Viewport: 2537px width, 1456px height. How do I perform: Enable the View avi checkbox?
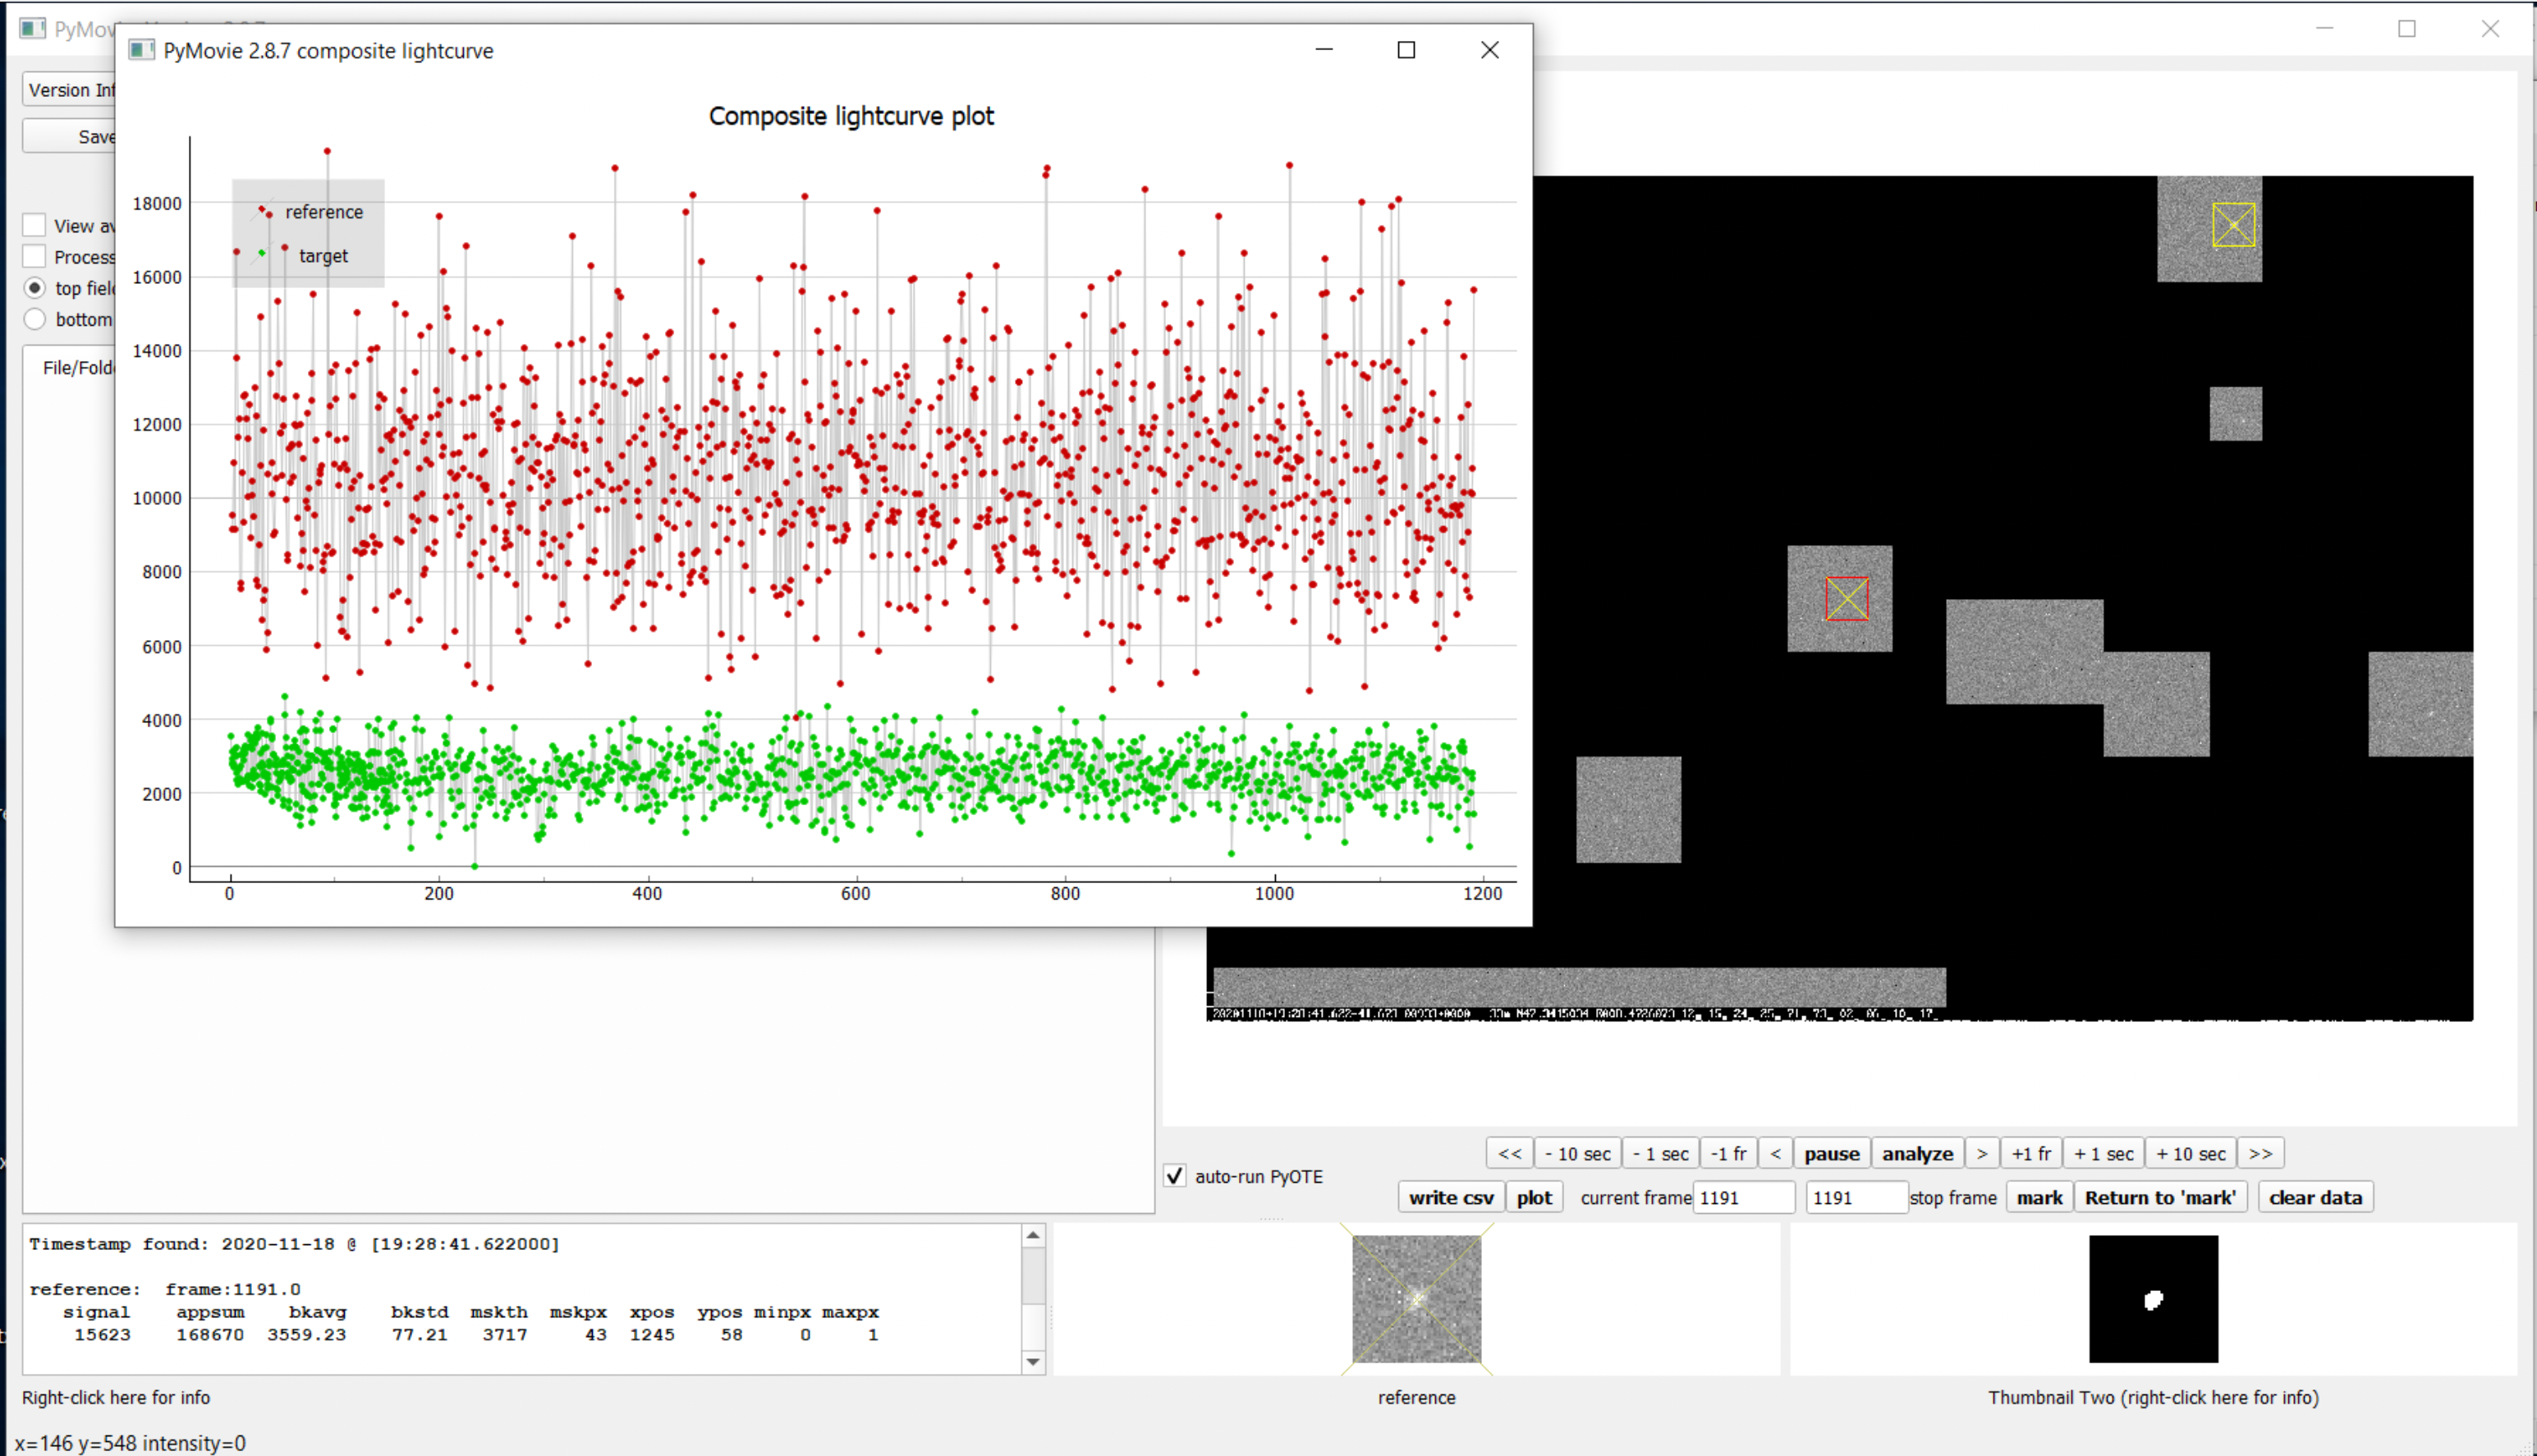(x=35, y=225)
